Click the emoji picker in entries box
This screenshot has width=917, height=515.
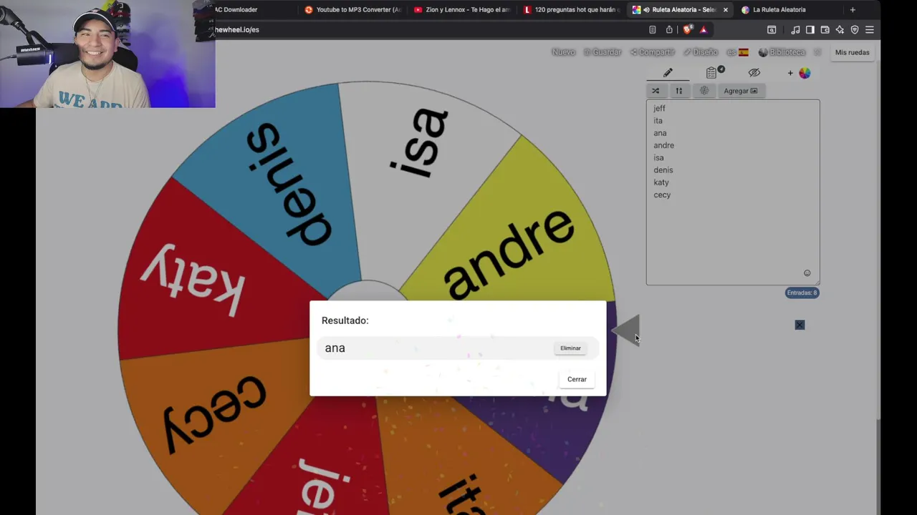(807, 273)
